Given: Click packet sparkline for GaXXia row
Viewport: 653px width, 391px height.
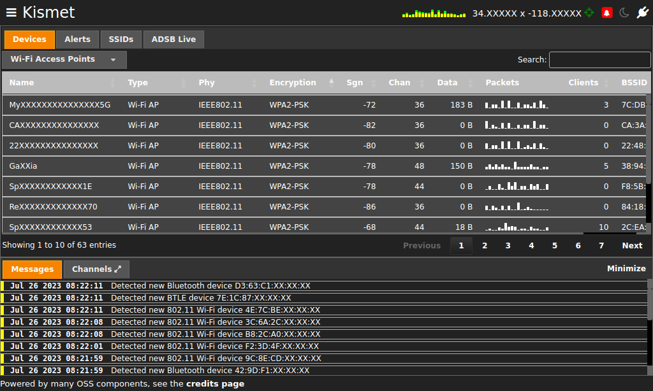Looking at the screenshot, I should pyautogui.click(x=517, y=166).
